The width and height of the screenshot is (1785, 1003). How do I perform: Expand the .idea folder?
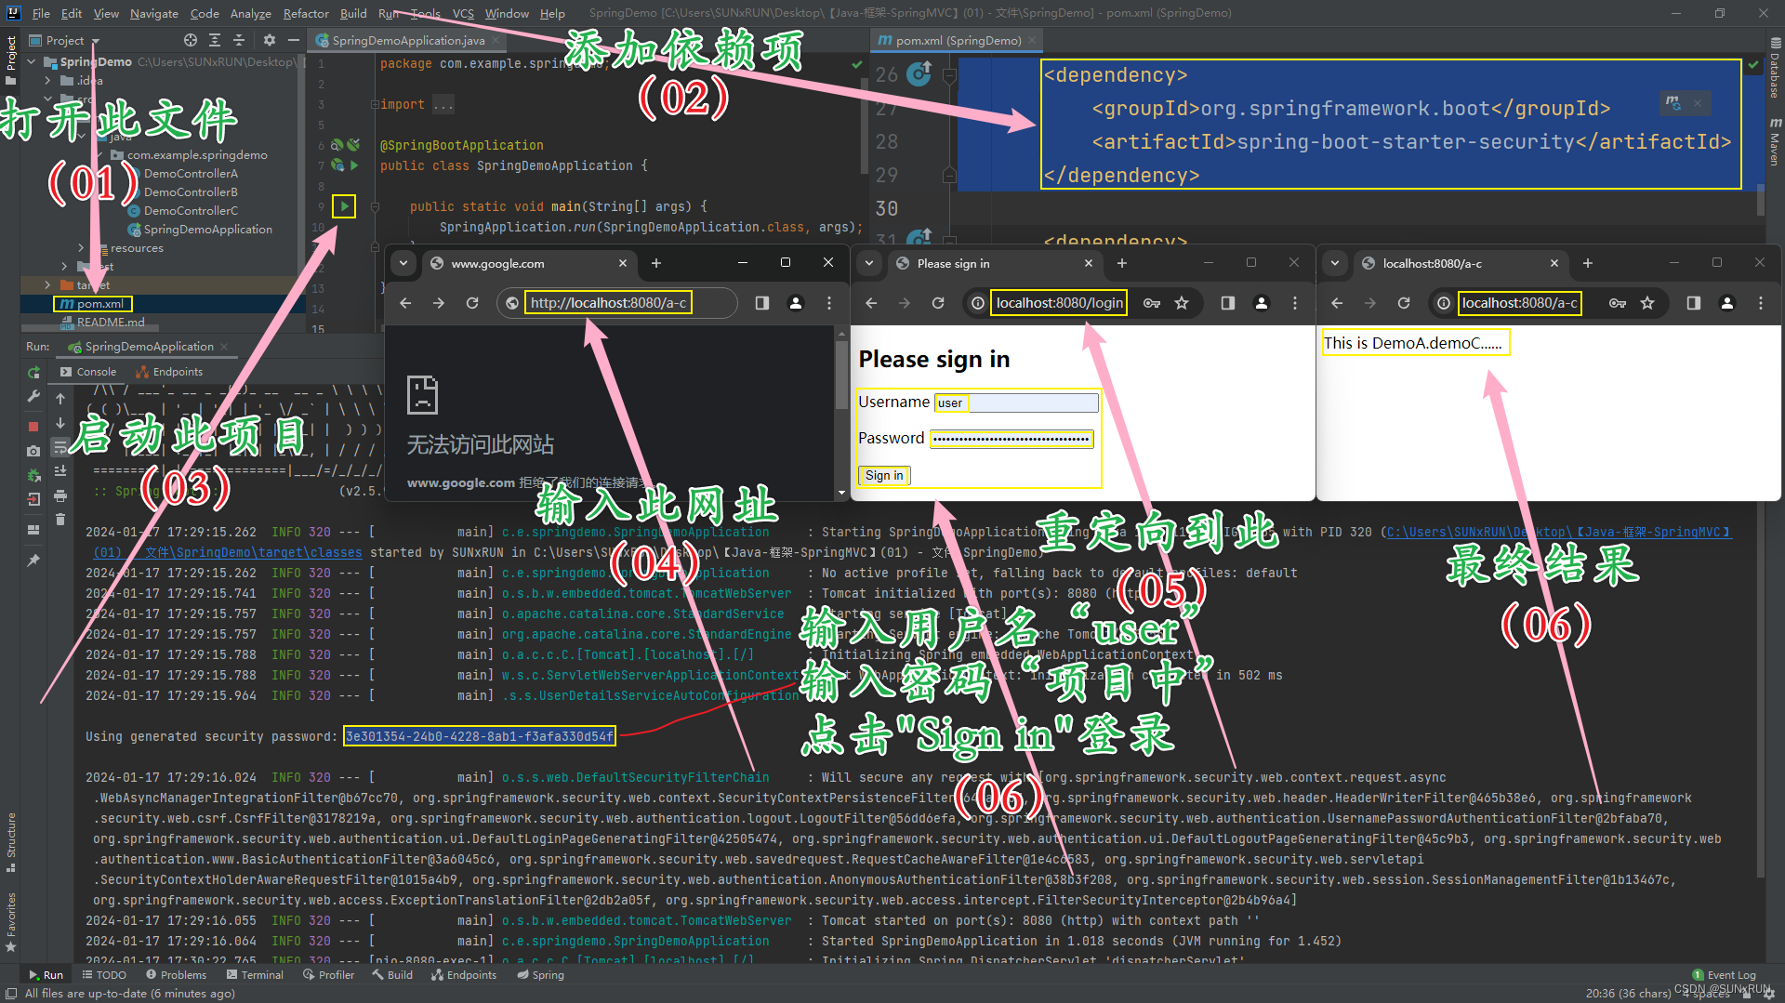coord(48,81)
